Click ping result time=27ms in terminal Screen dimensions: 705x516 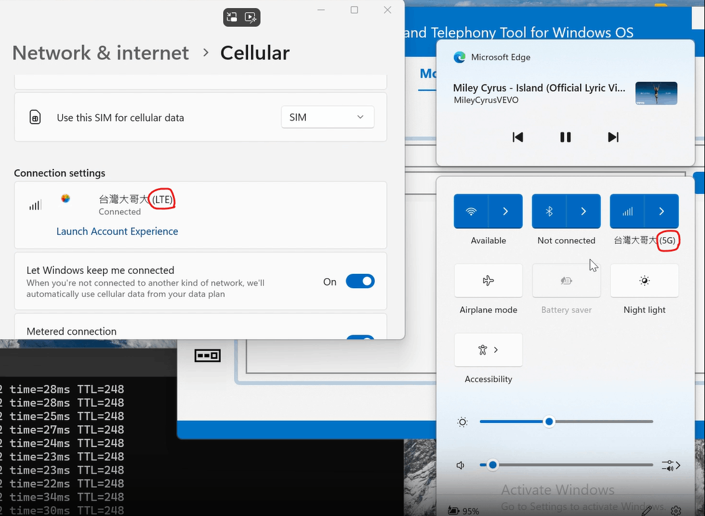(40, 430)
